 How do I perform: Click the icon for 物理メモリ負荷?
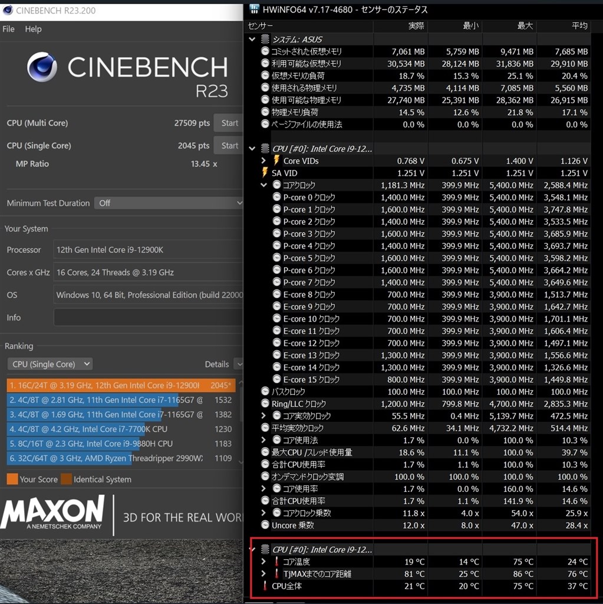point(265,111)
